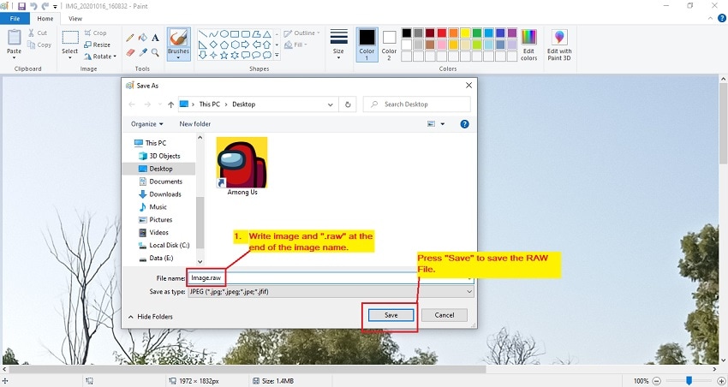
Task: Pick the yellow color swatch
Action: point(465,33)
